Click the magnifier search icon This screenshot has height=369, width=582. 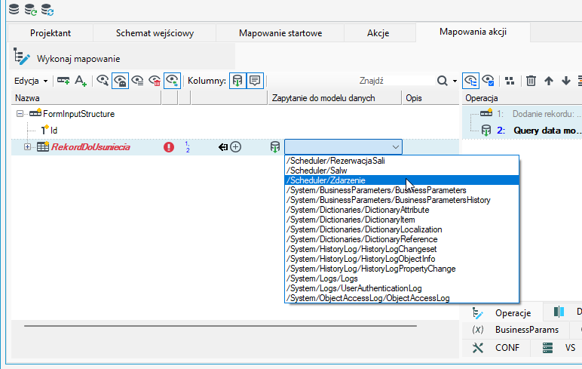(442, 81)
